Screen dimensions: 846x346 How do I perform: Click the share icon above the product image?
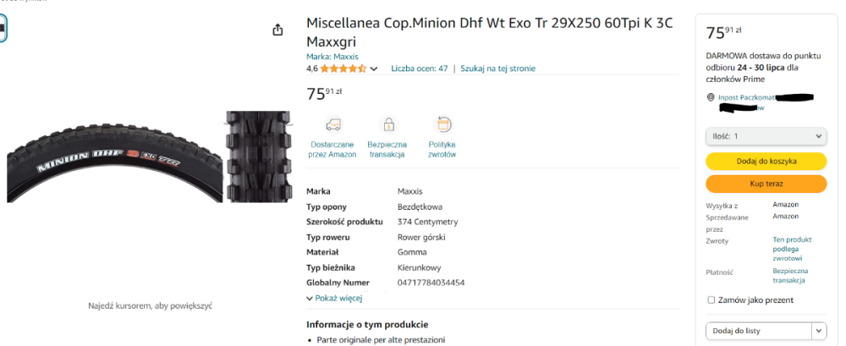coord(277,30)
